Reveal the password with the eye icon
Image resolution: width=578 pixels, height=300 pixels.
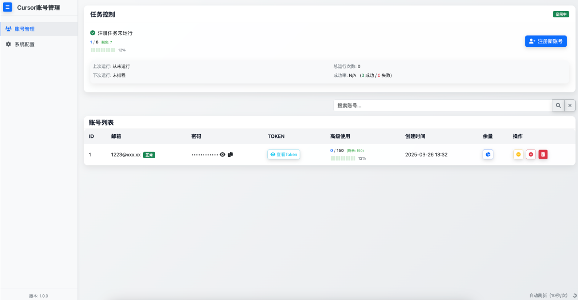pos(222,155)
